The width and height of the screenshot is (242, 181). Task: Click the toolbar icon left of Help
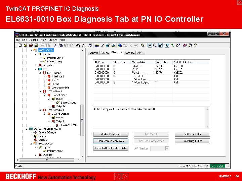point(190,45)
